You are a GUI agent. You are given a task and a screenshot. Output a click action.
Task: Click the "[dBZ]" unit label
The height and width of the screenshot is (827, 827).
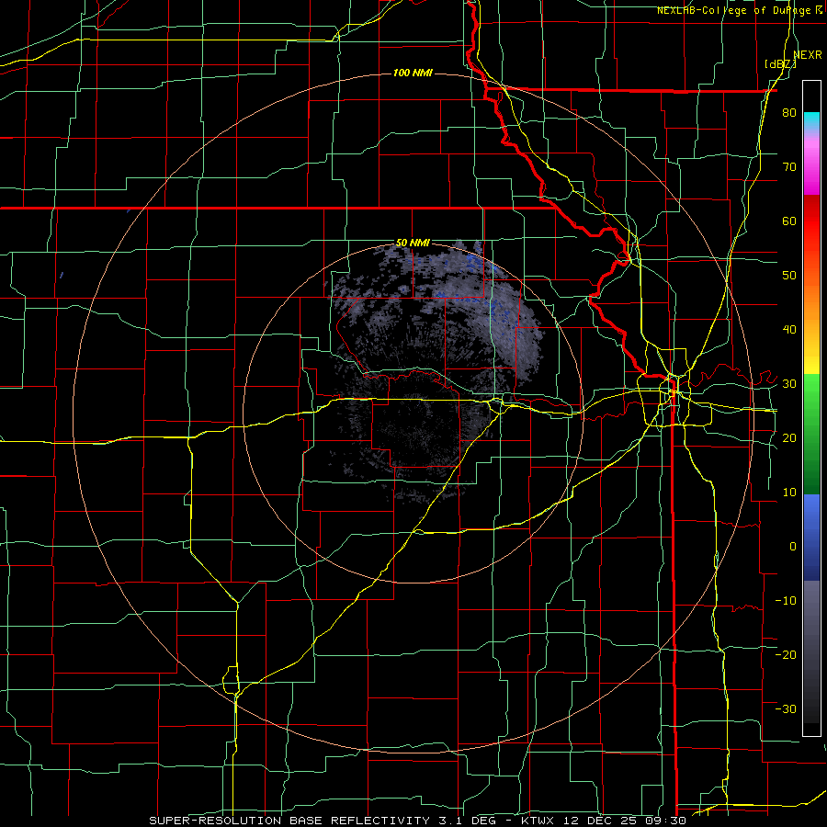pos(780,64)
